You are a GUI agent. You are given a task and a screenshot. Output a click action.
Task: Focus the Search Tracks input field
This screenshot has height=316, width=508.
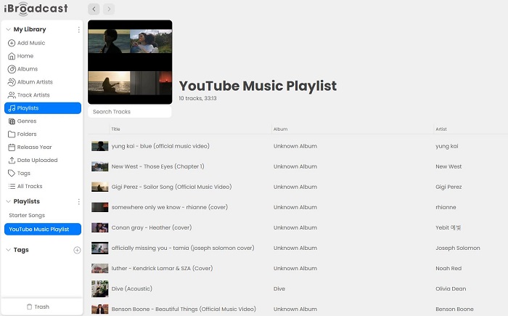click(130, 112)
